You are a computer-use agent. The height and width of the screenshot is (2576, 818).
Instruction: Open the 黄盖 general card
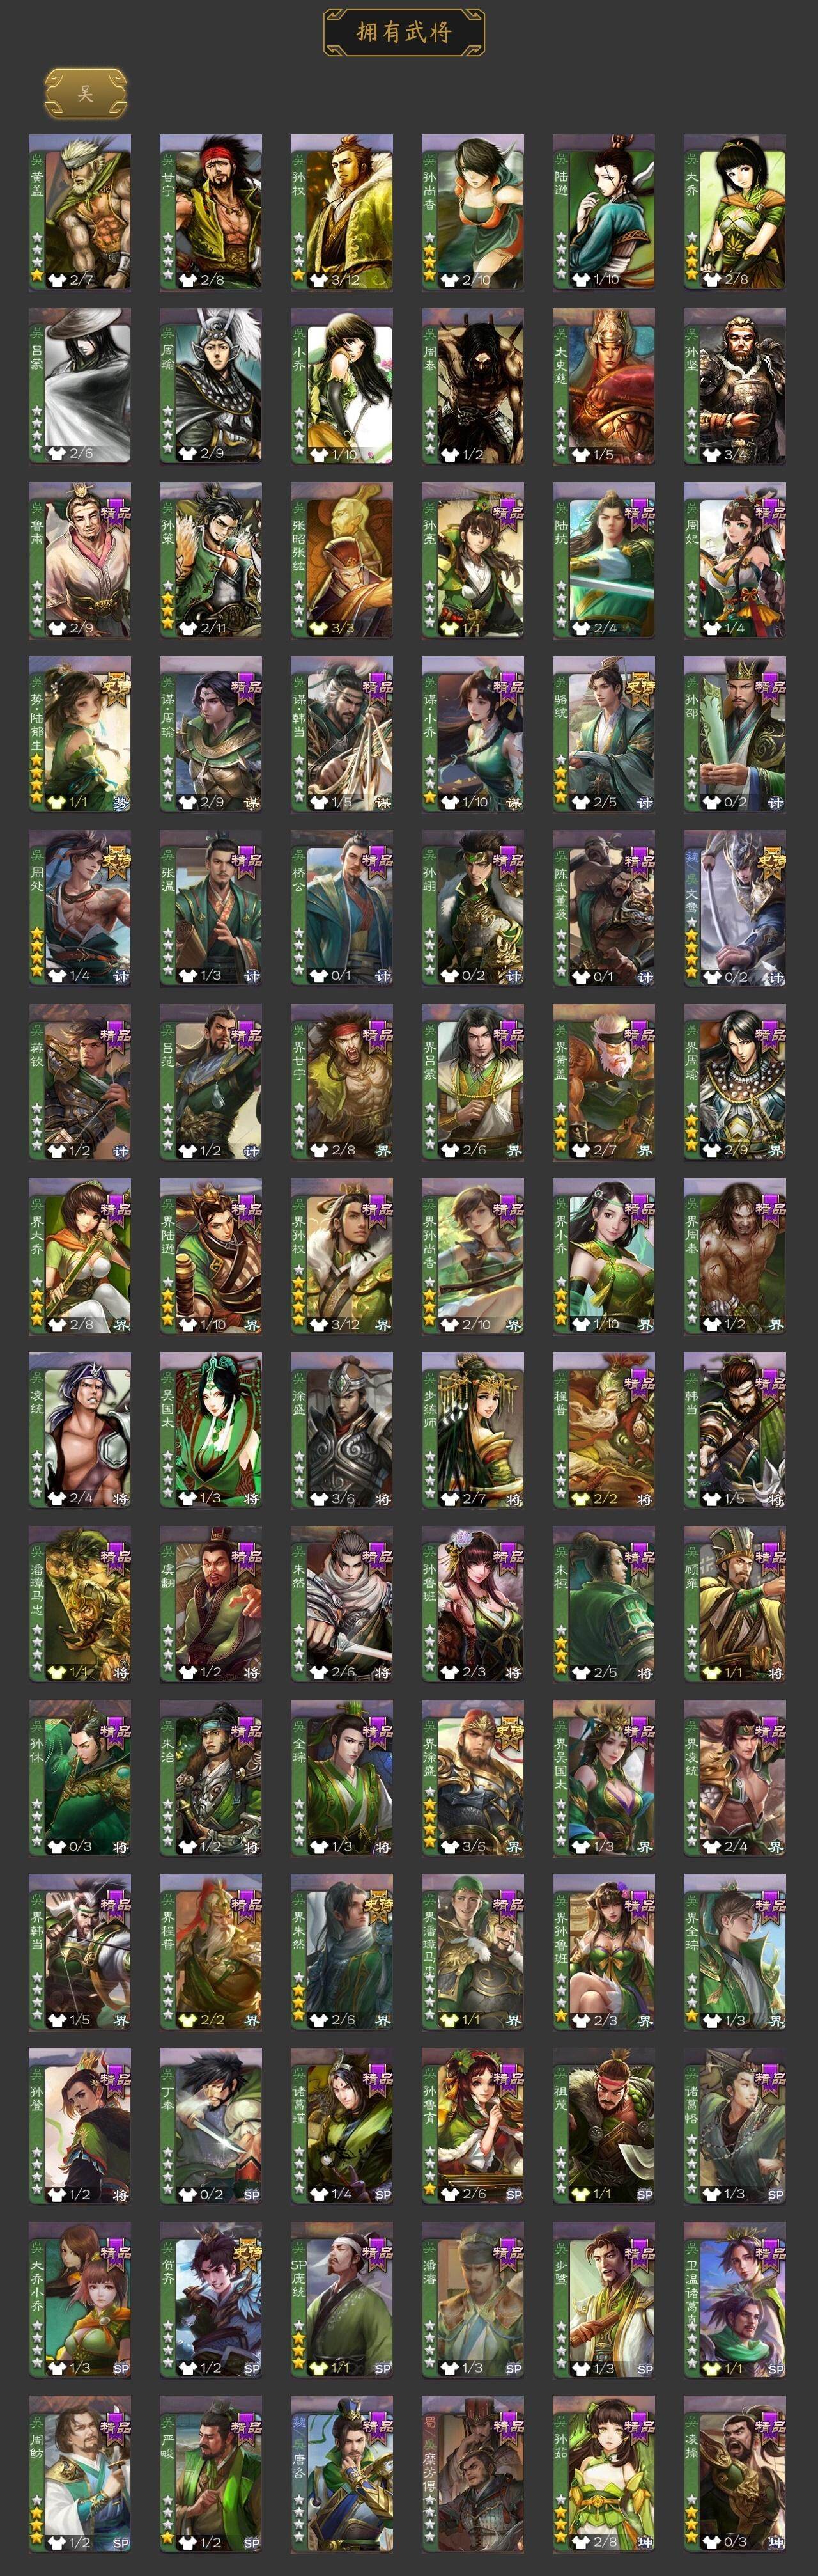click(80, 213)
